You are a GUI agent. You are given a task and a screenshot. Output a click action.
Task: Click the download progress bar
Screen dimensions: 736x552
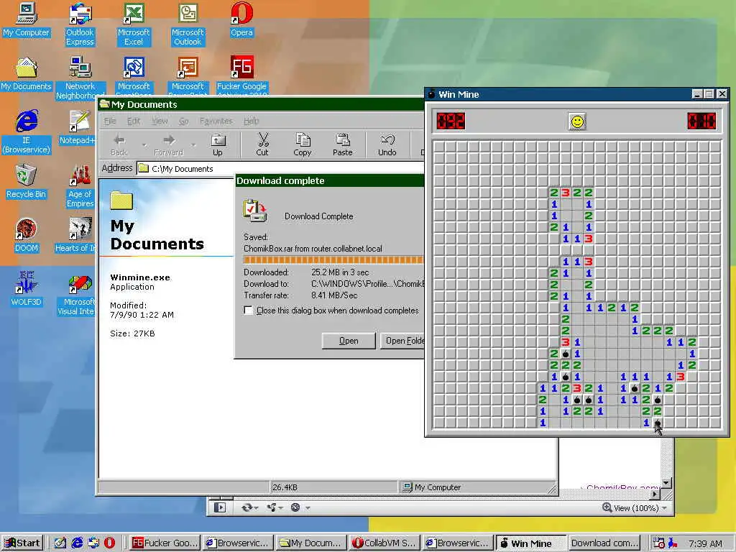(333, 260)
